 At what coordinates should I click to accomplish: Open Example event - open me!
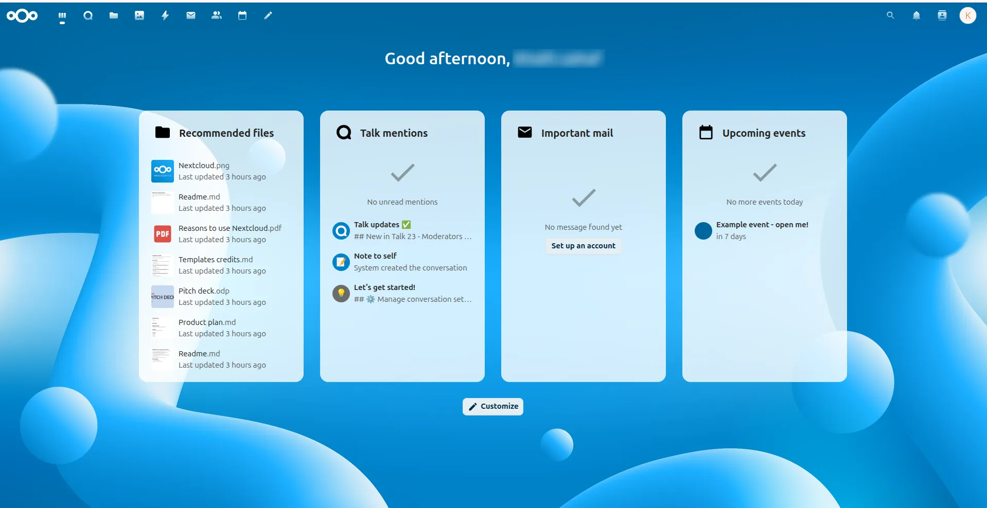pyautogui.click(x=765, y=230)
